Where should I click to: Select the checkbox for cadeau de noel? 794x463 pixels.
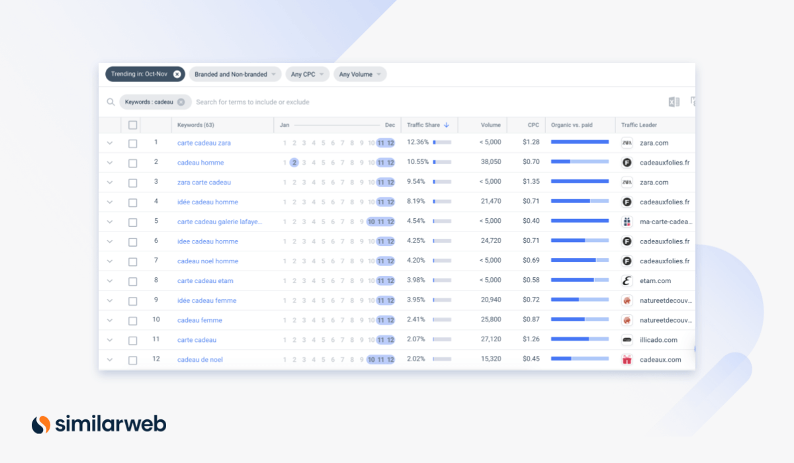pyautogui.click(x=133, y=360)
